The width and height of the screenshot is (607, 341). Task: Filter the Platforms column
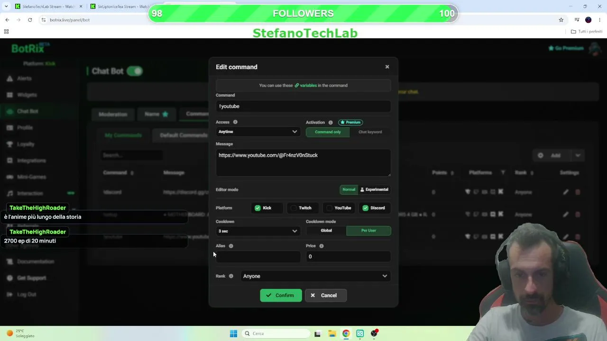click(503, 173)
